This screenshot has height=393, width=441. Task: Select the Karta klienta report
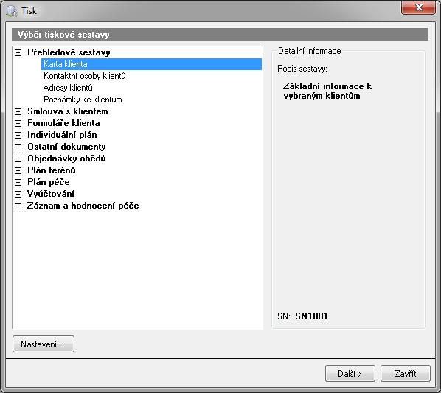(x=151, y=64)
